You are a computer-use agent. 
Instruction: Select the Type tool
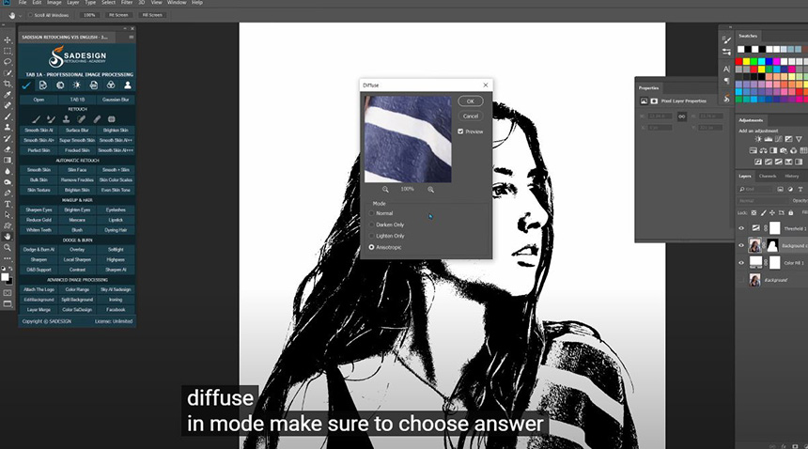tap(8, 205)
